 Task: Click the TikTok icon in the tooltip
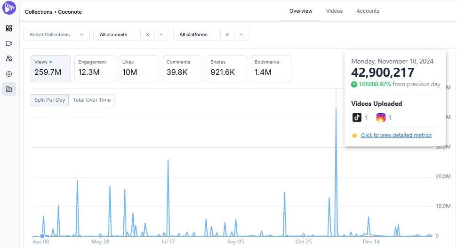click(357, 118)
